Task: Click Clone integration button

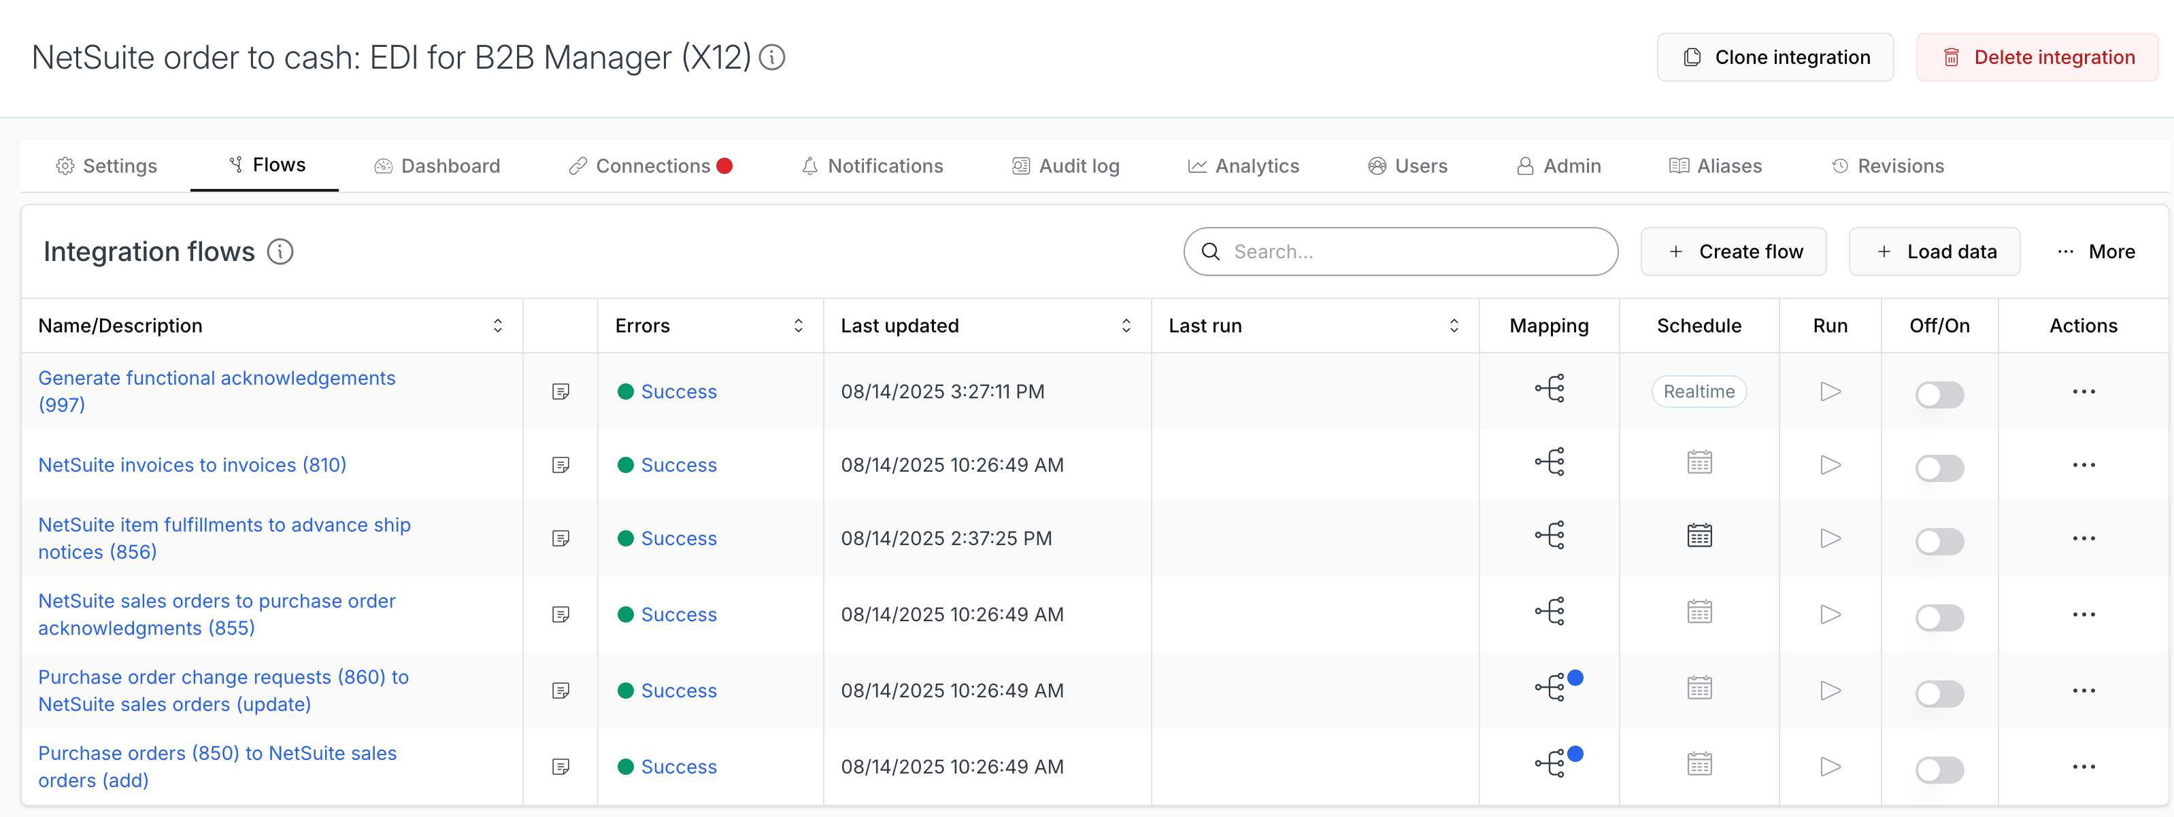Action: (x=1775, y=57)
